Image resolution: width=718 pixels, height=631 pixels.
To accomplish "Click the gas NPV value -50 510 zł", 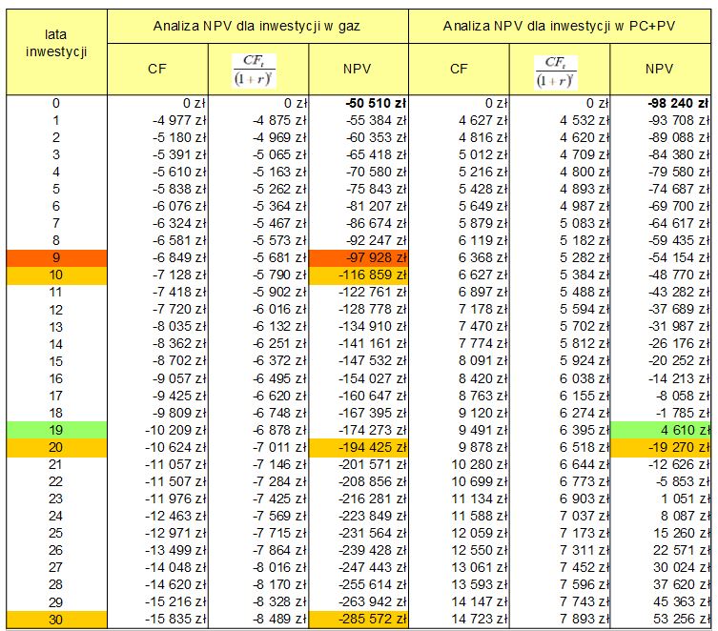I will pos(376,103).
